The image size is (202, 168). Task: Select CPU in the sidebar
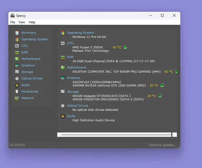point(25,46)
